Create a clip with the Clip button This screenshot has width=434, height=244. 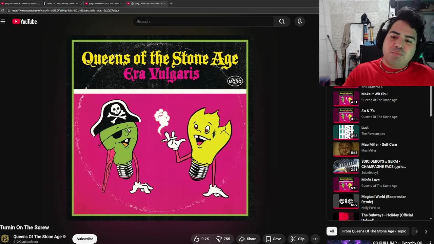(297, 239)
